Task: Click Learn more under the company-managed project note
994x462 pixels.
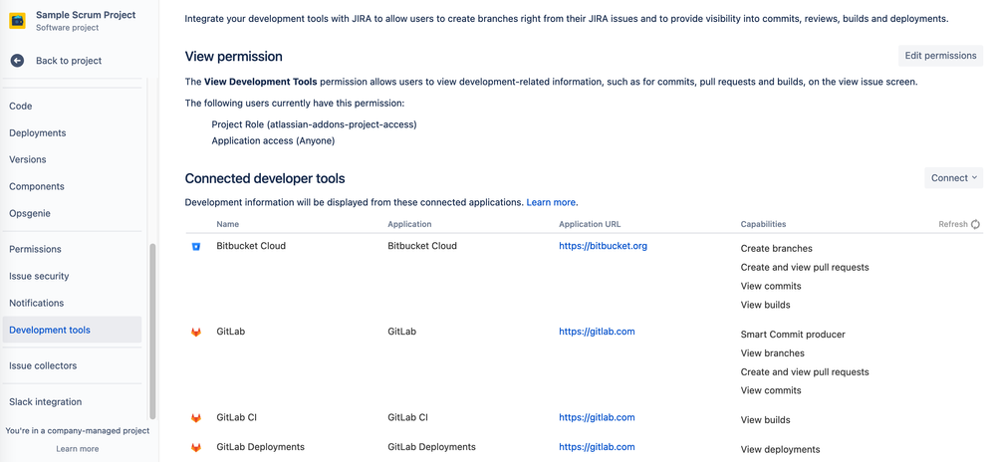Action: point(78,449)
